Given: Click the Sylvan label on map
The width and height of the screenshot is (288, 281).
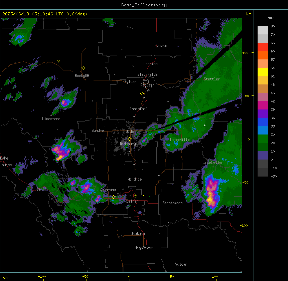Looking at the screenshot, I should (130, 82).
